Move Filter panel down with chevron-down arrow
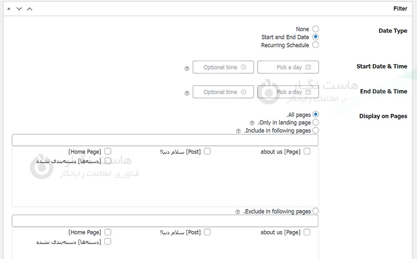The width and height of the screenshot is (417, 259). coord(19,9)
